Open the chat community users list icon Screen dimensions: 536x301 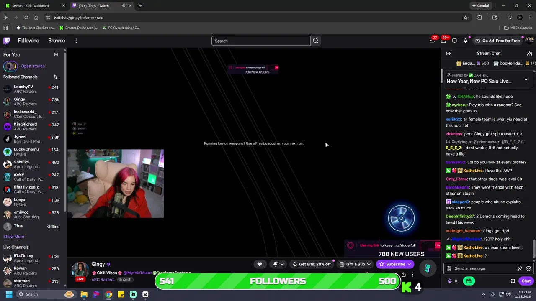529,54
